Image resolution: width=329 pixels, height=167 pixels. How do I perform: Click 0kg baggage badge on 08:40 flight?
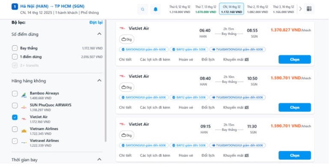(x=126, y=87)
